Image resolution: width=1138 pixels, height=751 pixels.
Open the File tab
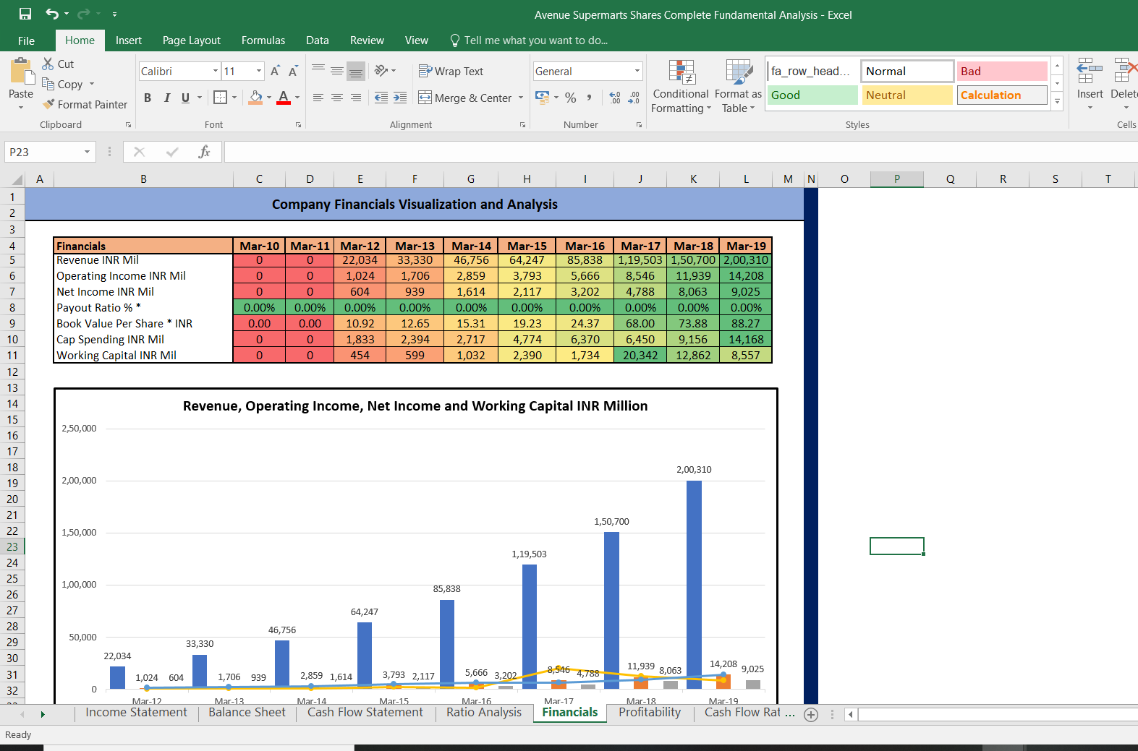tap(27, 40)
